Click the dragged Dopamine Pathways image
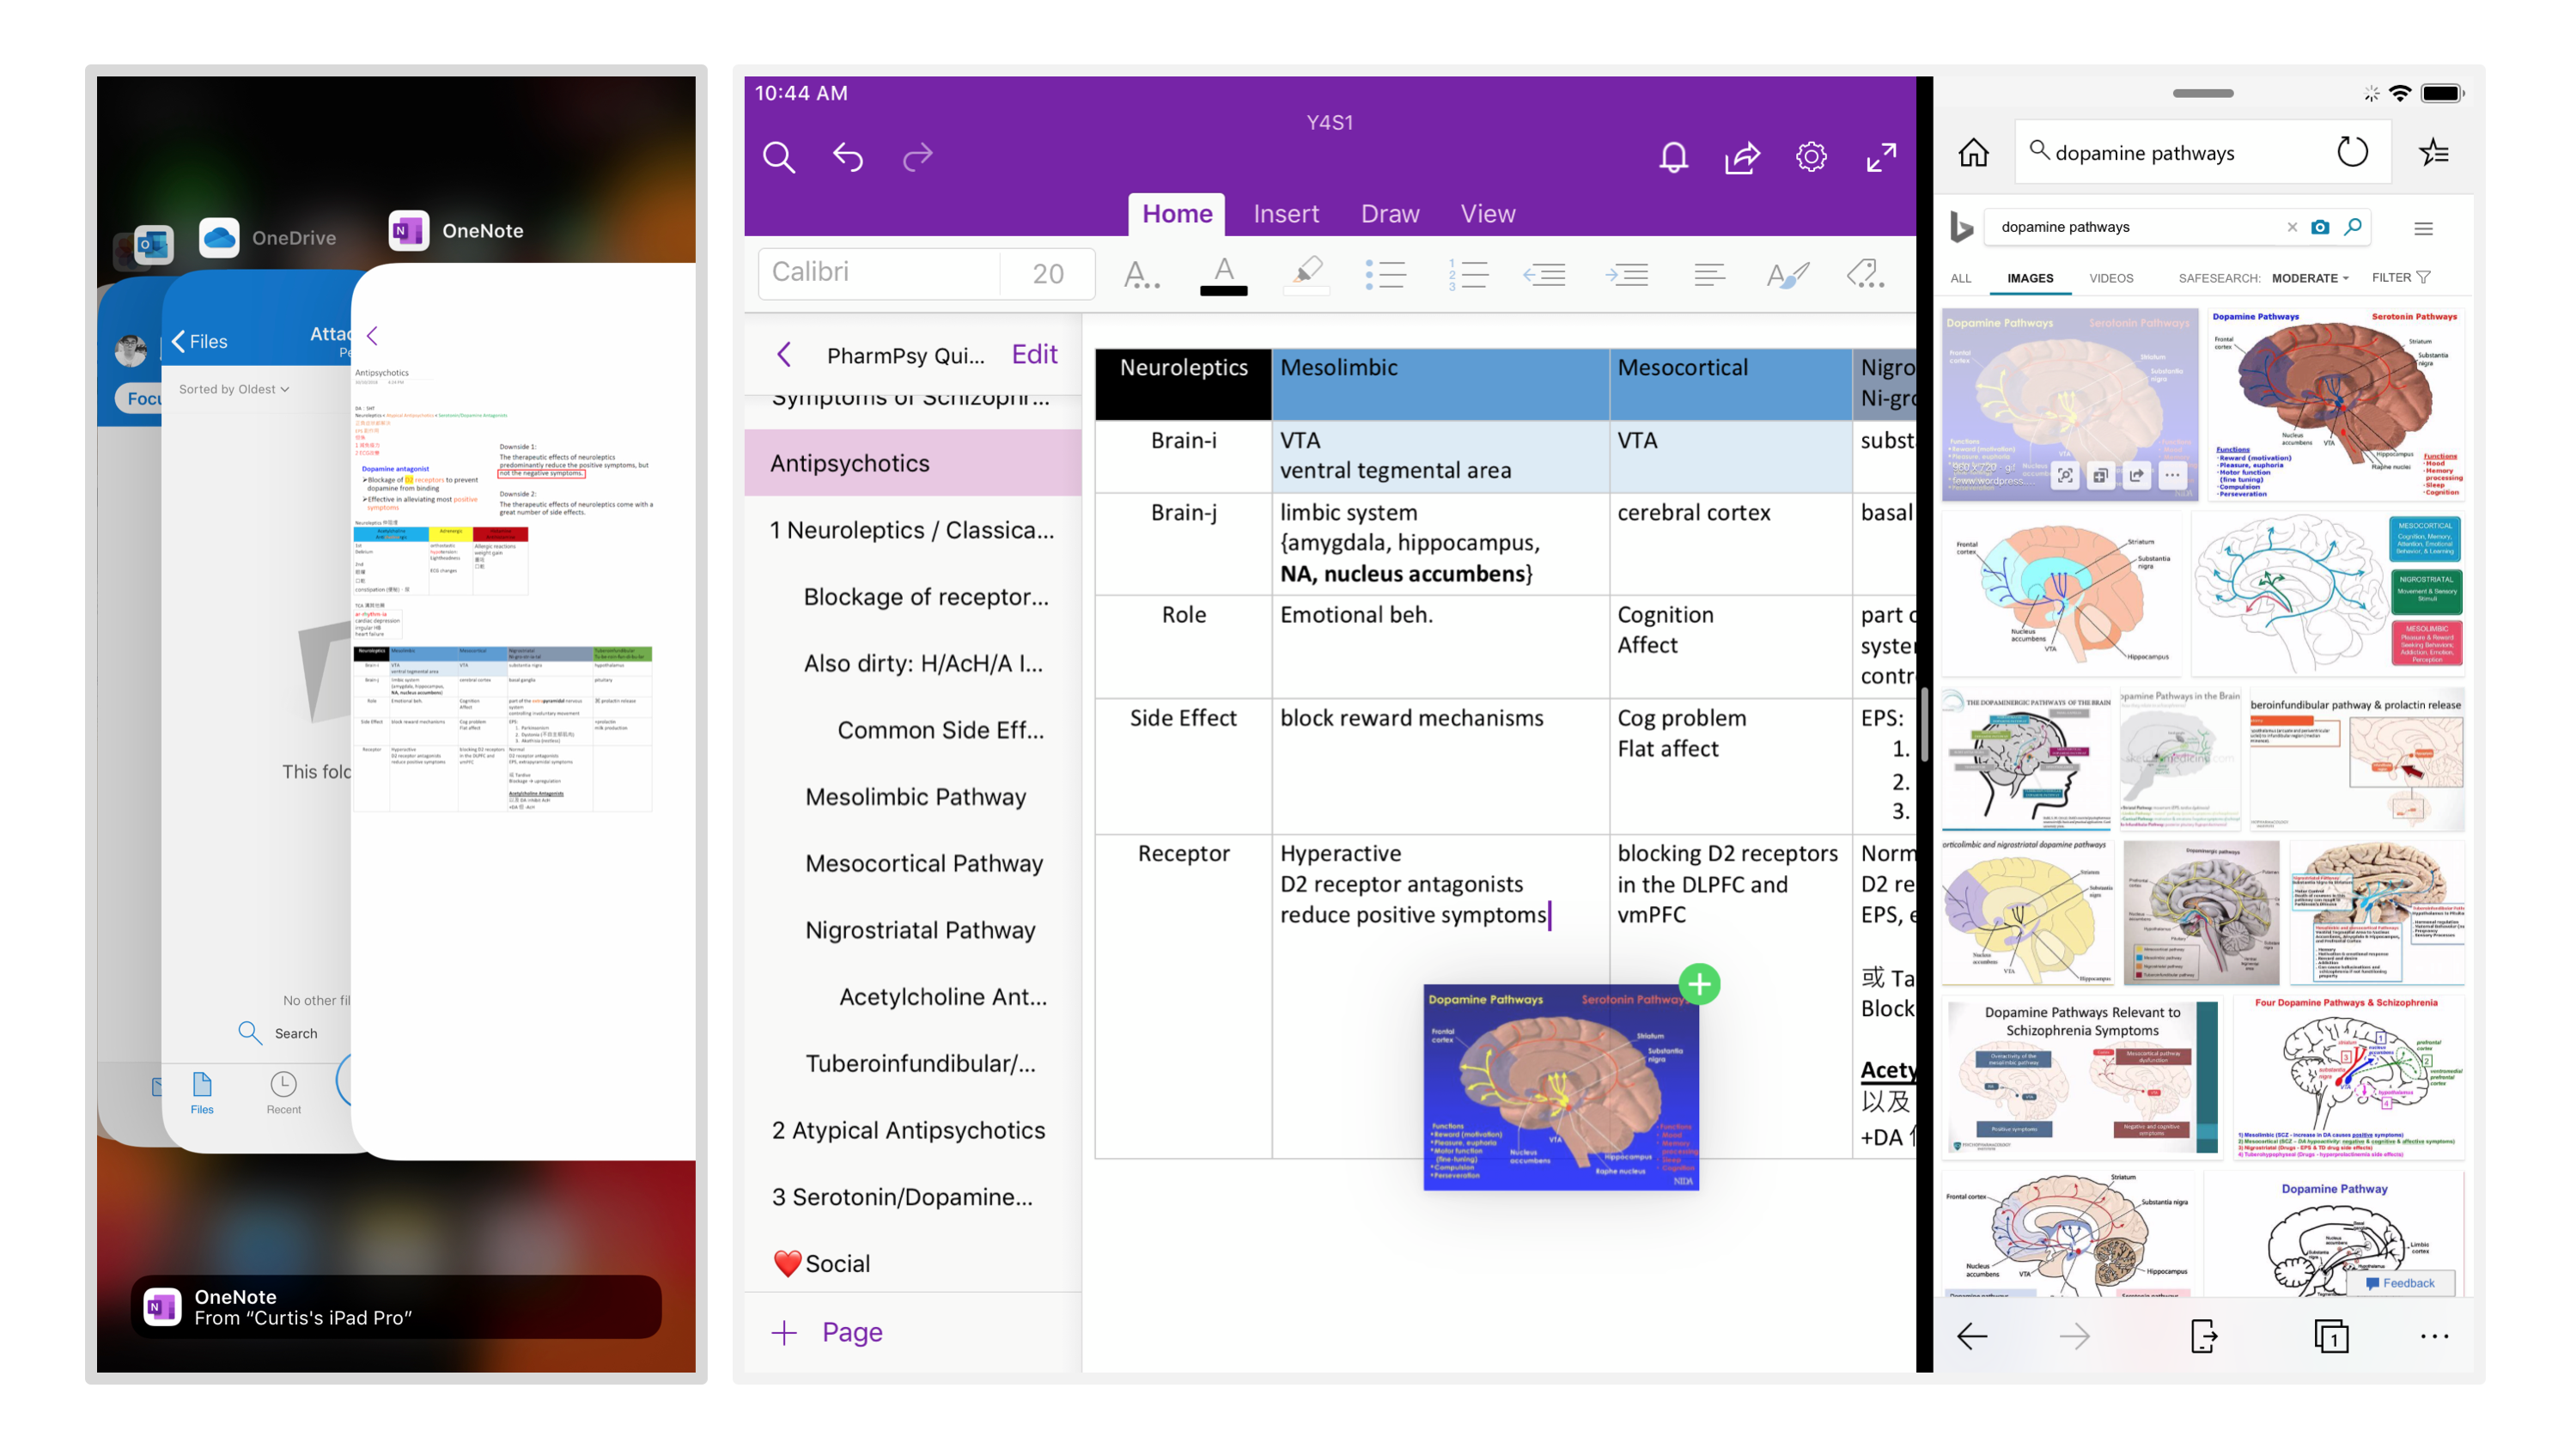The height and width of the screenshot is (1449, 2576). [x=1561, y=1087]
